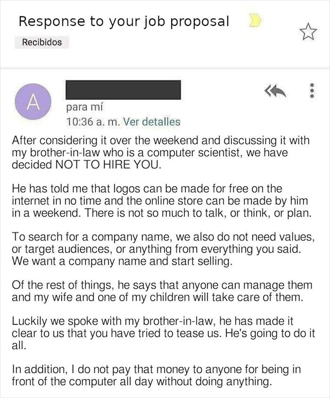Click the redacted sender name bar
This screenshot has width=330, height=398.
(x=124, y=90)
